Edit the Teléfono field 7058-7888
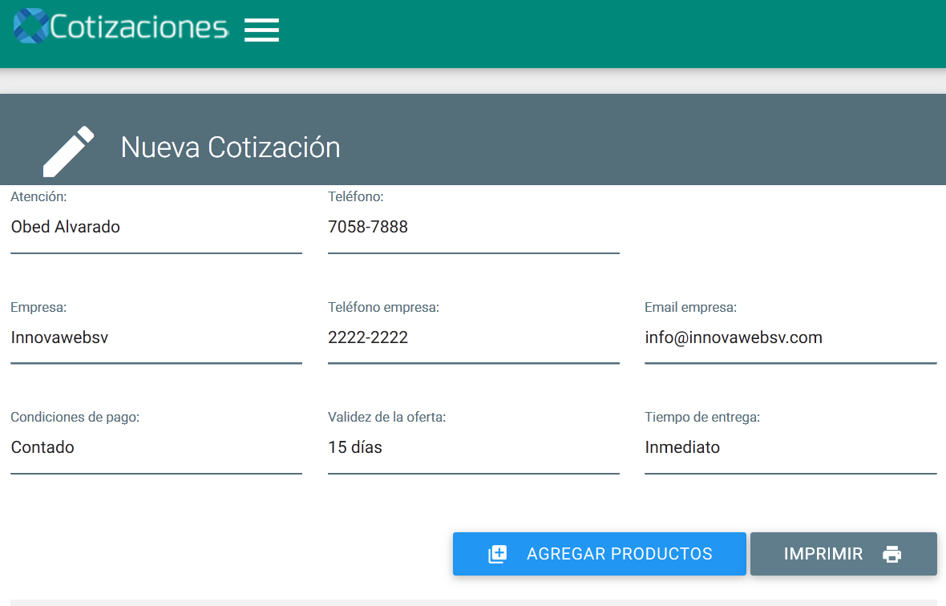This screenshot has width=946, height=606. [474, 228]
